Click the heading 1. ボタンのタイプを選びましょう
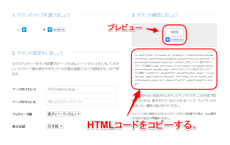 pyautogui.click(x=41, y=15)
